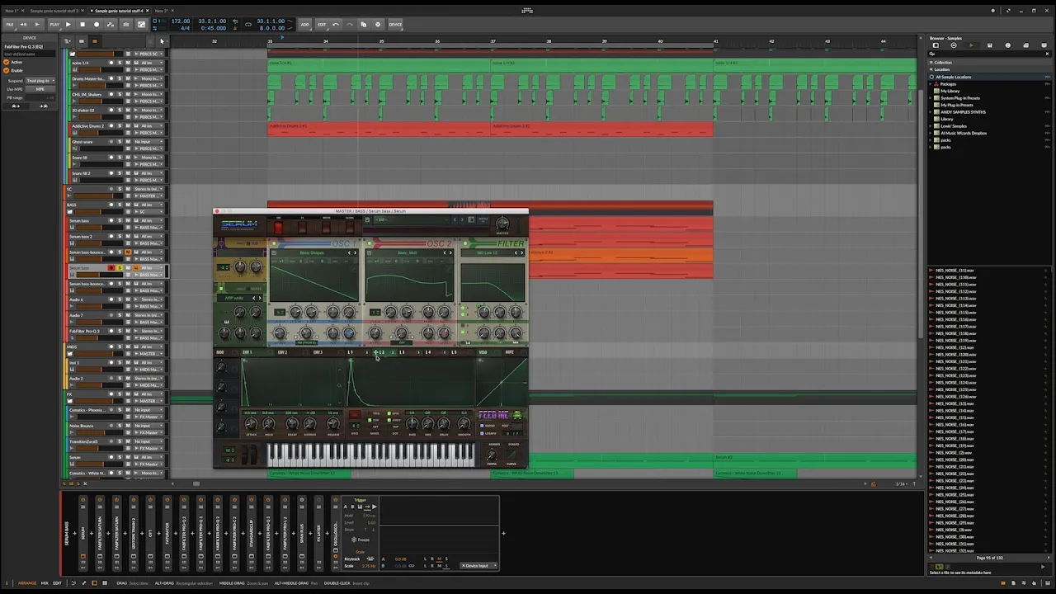This screenshot has width=1056, height=594.
Task: Toggle the arranger loop icon
Action: [x=247, y=25]
